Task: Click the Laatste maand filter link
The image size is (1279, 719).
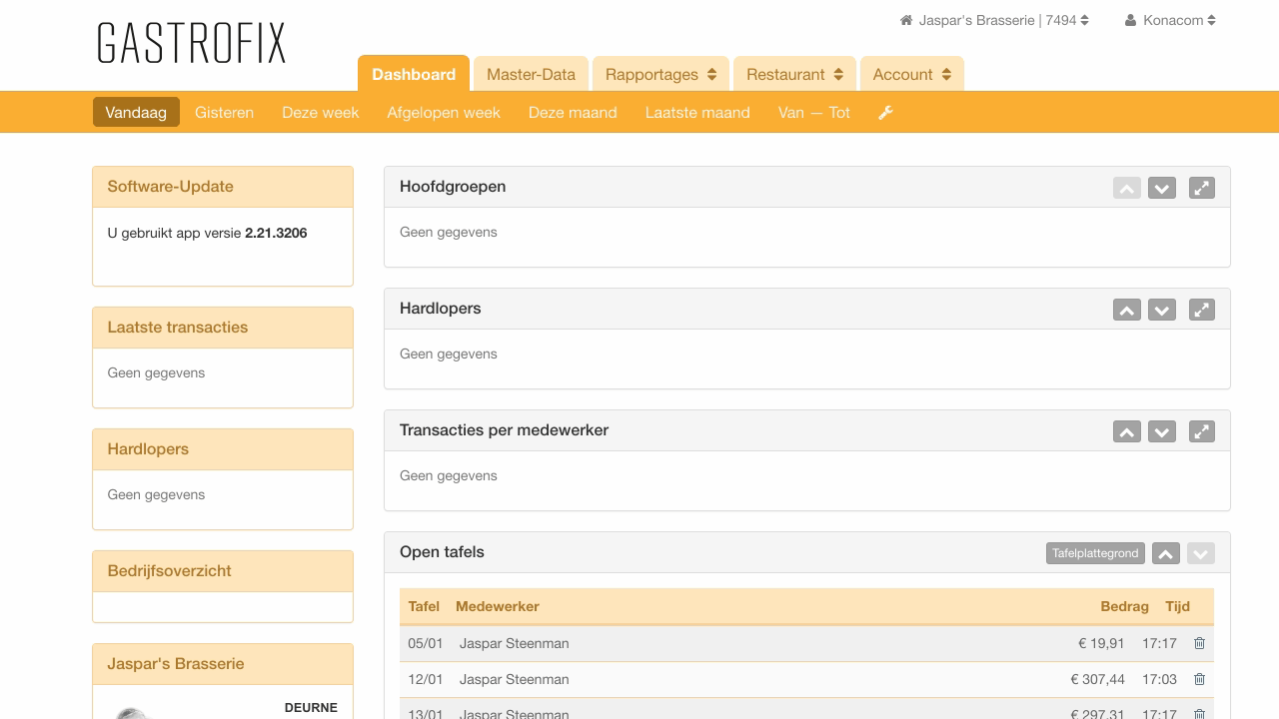Action: point(697,112)
